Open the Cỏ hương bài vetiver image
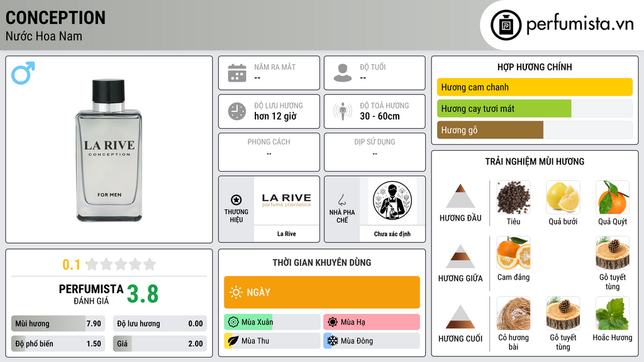 (513, 313)
